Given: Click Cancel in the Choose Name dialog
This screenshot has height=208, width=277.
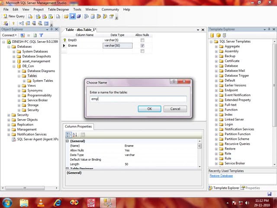Looking at the screenshot, I should pos(175,109).
